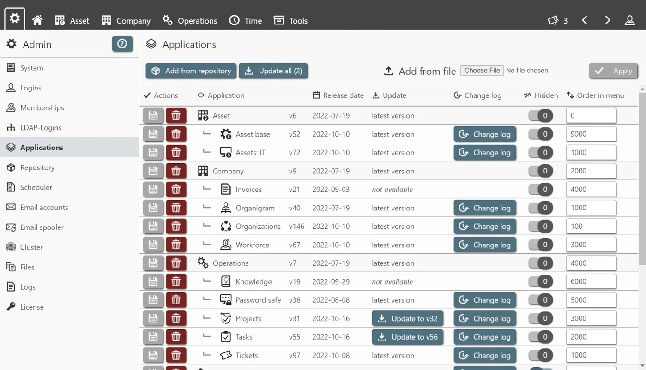Delete the Invoices application
The image size is (646, 370).
pyautogui.click(x=176, y=190)
